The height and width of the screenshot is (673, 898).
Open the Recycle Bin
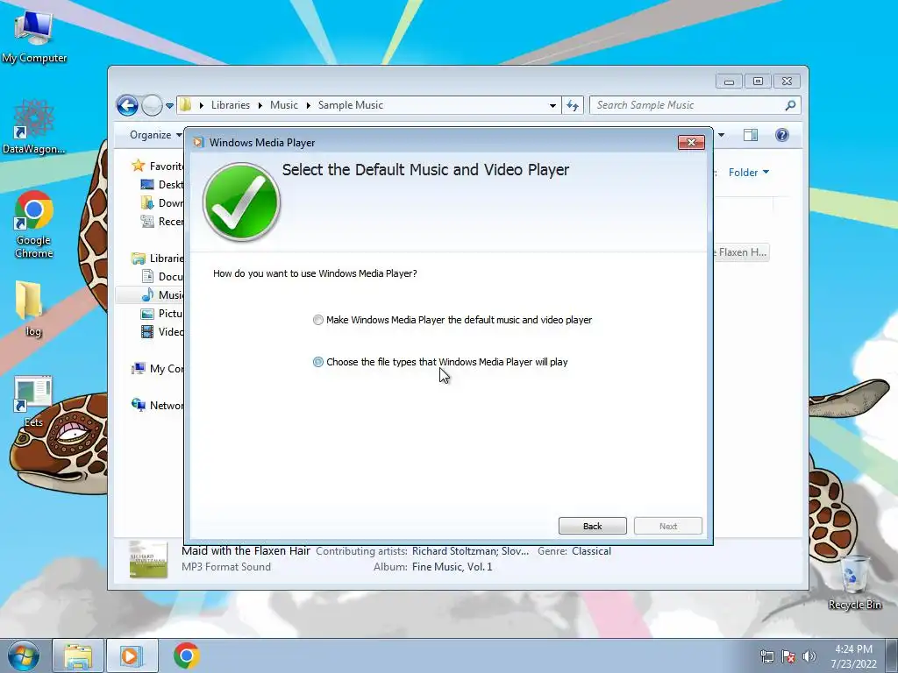(854, 583)
